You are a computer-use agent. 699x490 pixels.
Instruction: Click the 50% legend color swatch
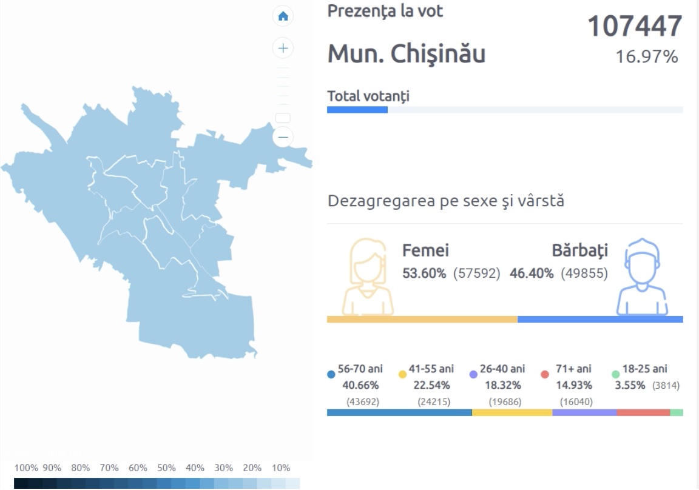tap(164, 483)
